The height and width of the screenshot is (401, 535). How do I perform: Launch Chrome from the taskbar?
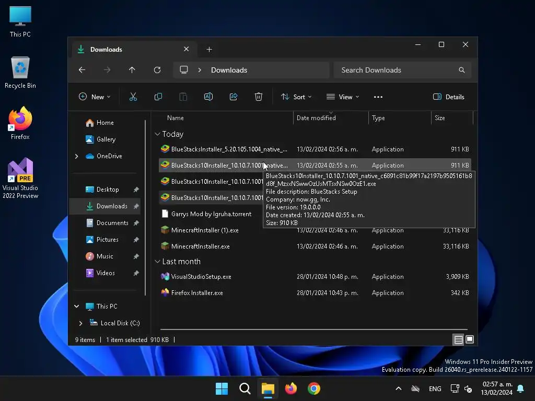tap(314, 388)
